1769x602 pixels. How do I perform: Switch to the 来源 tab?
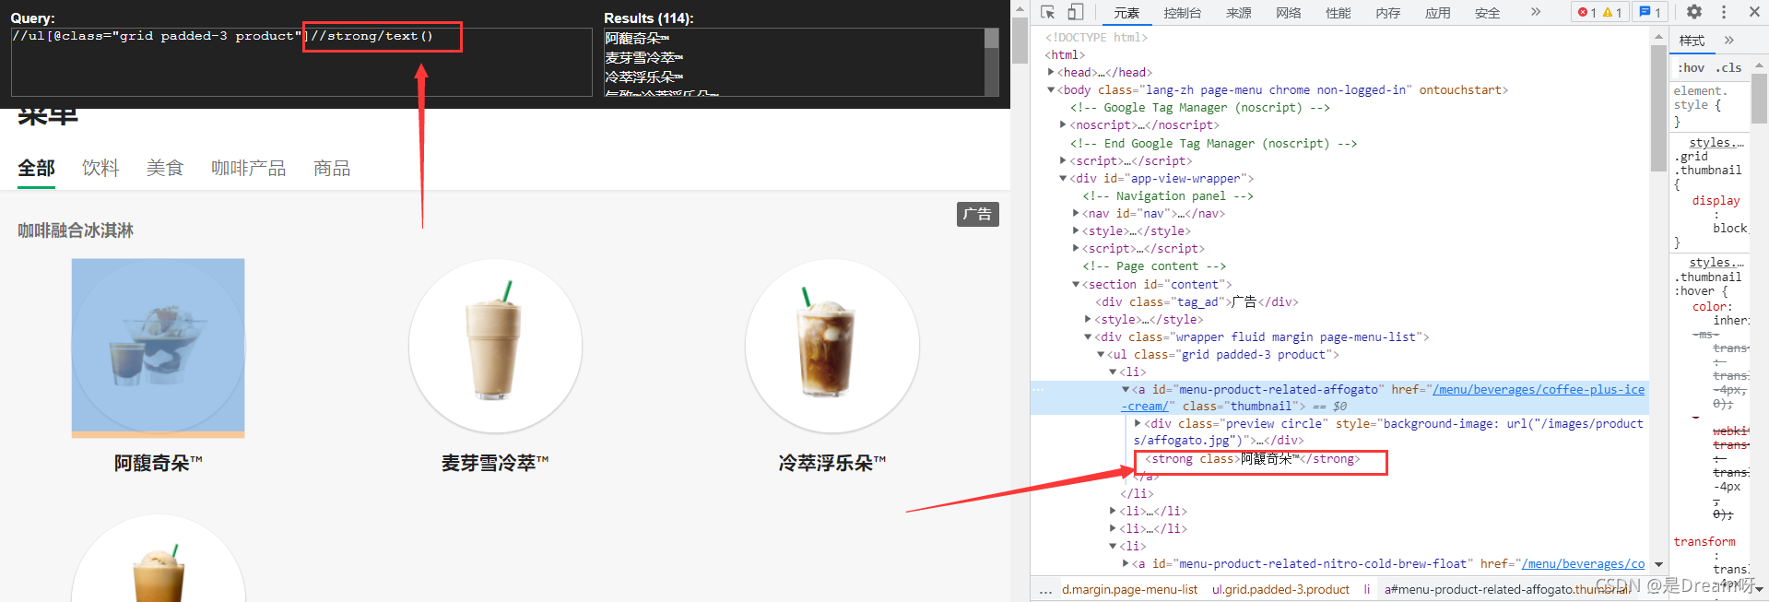click(x=1239, y=13)
